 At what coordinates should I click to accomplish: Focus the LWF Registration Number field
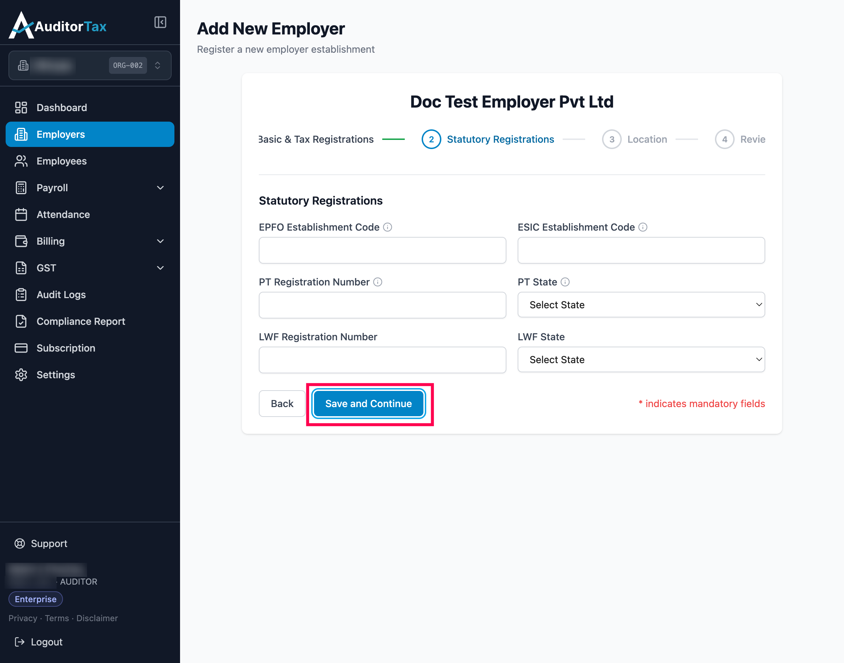pos(382,360)
